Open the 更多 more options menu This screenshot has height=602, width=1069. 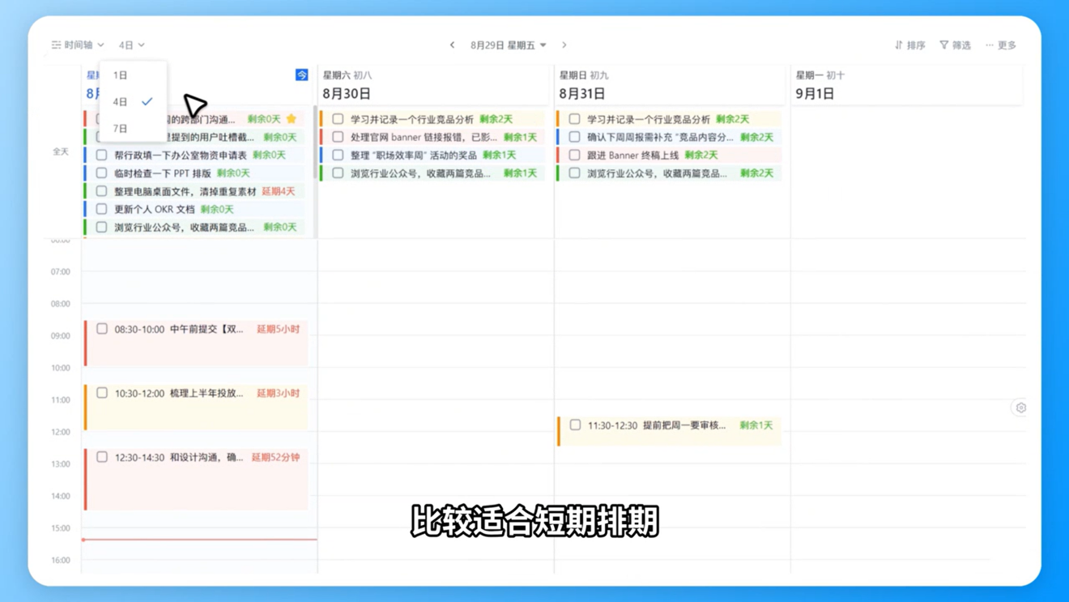(x=1001, y=45)
